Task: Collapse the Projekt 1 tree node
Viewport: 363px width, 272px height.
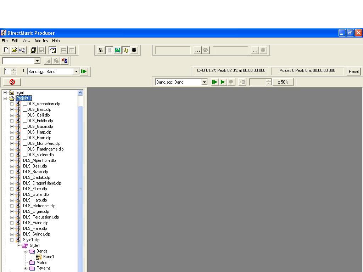Action: coord(5,98)
